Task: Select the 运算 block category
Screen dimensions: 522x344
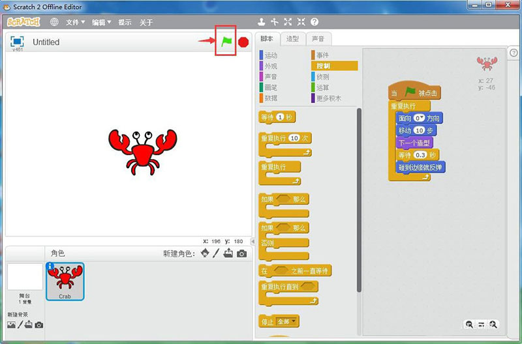Action: point(320,87)
